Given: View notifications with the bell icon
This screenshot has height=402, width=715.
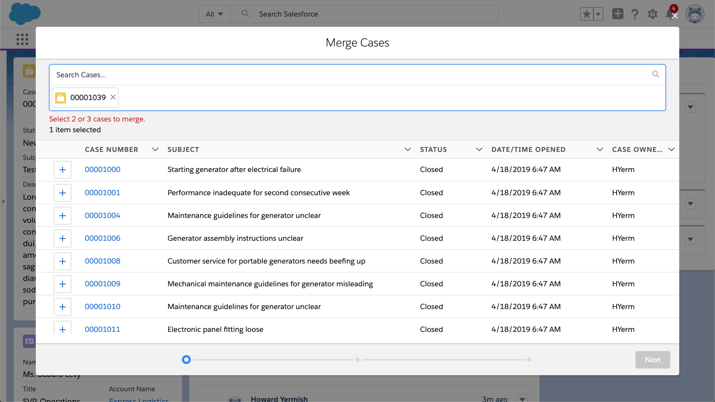Looking at the screenshot, I should tap(670, 14).
